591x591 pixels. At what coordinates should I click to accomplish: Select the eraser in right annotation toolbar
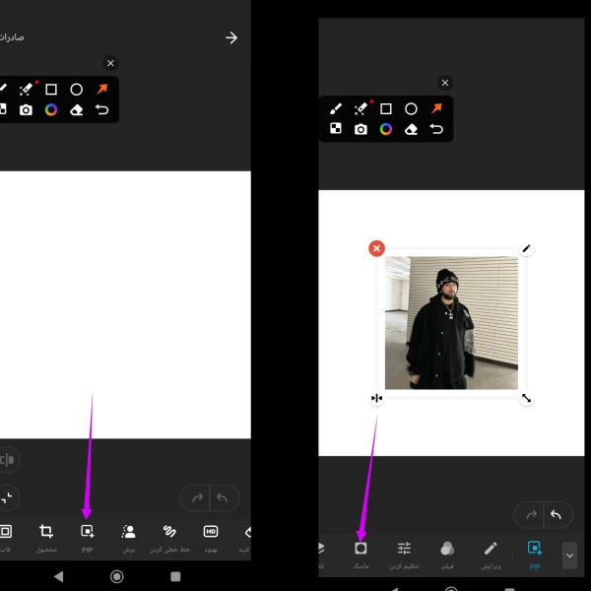(411, 129)
